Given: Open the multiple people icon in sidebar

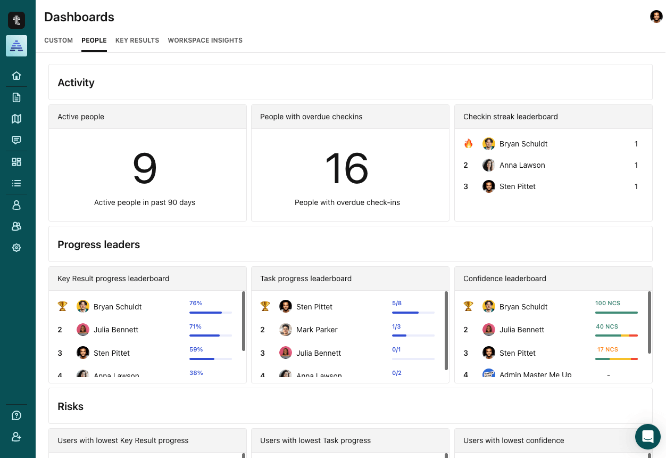Looking at the screenshot, I should tap(16, 226).
